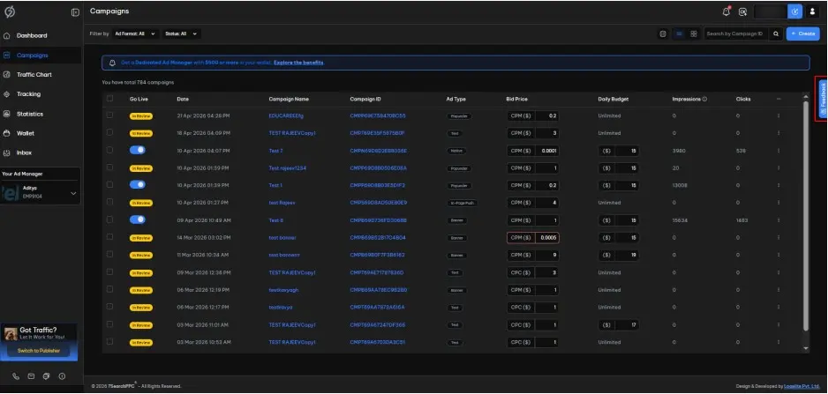The height and width of the screenshot is (394, 828).
Task: Open three-dot menu for testkavyagh row
Action: (779, 290)
